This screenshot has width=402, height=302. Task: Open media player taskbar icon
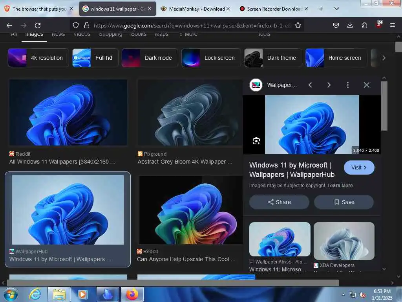(83, 294)
